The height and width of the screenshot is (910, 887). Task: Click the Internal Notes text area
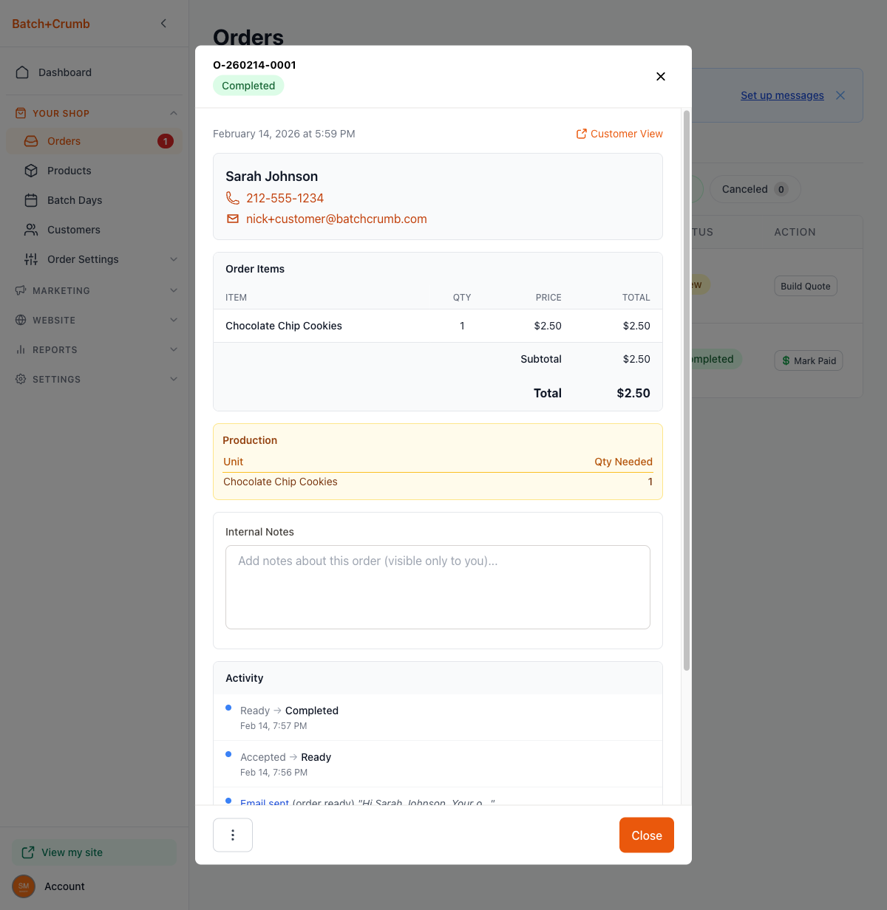click(x=438, y=587)
